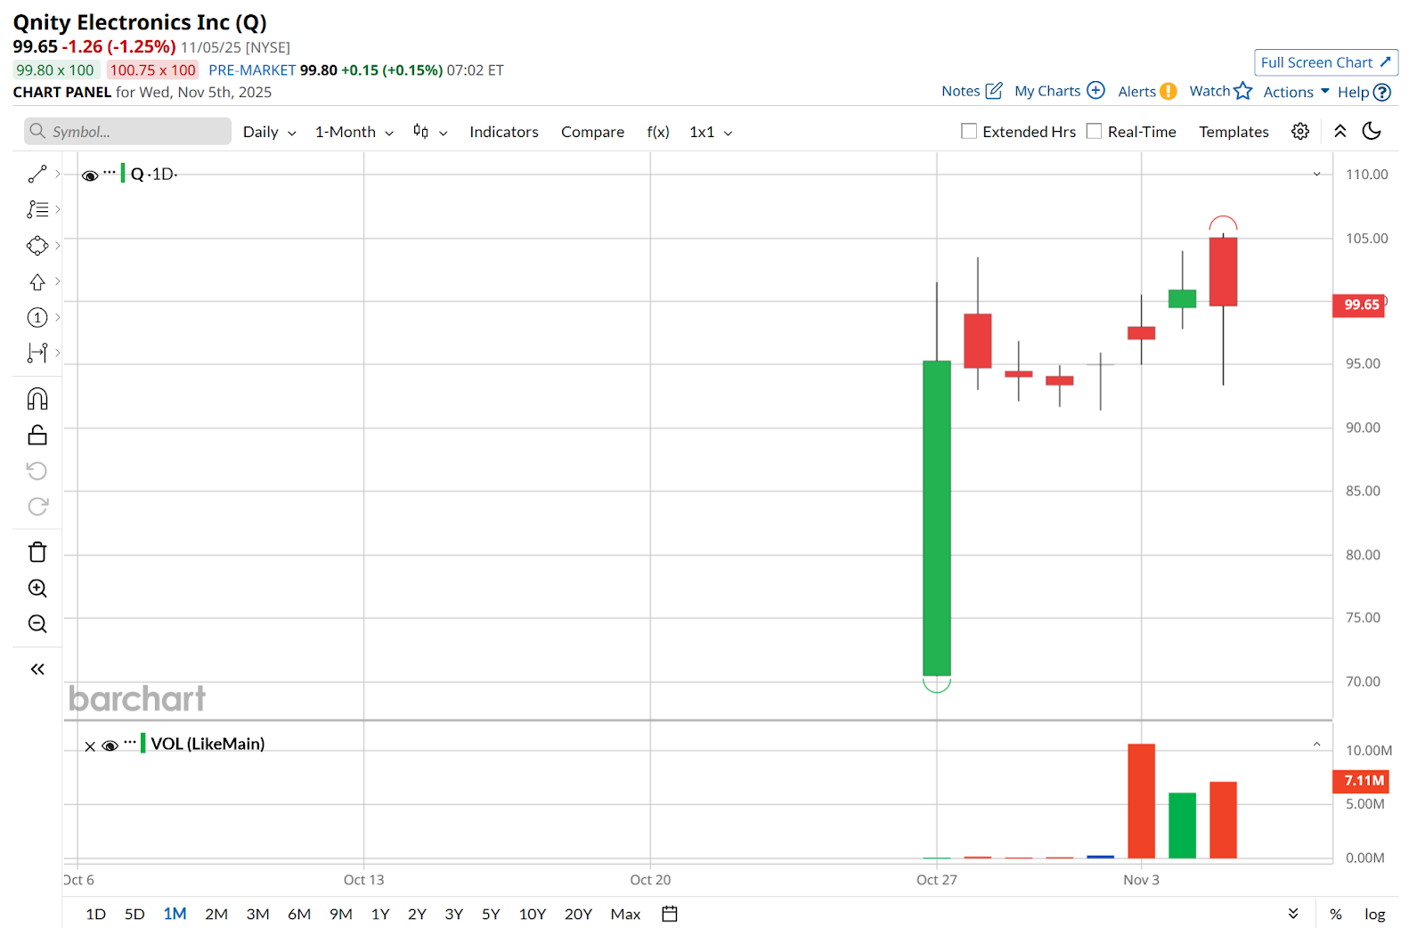Open the f(x) expressions menu
1425x928 pixels.
click(658, 132)
